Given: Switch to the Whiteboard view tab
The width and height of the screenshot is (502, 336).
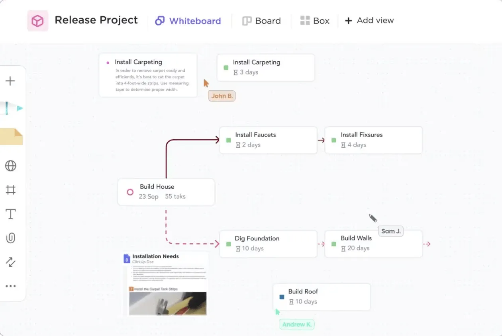Looking at the screenshot, I should [x=188, y=21].
